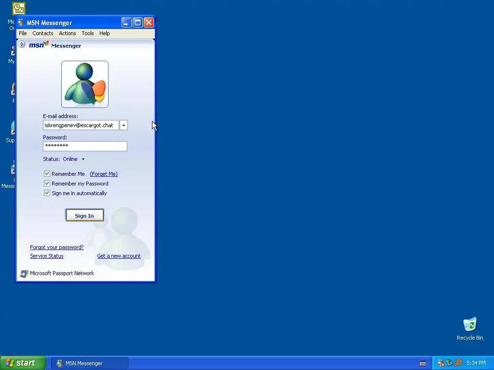
Task: Open the Contacts menu
Action: (43, 33)
